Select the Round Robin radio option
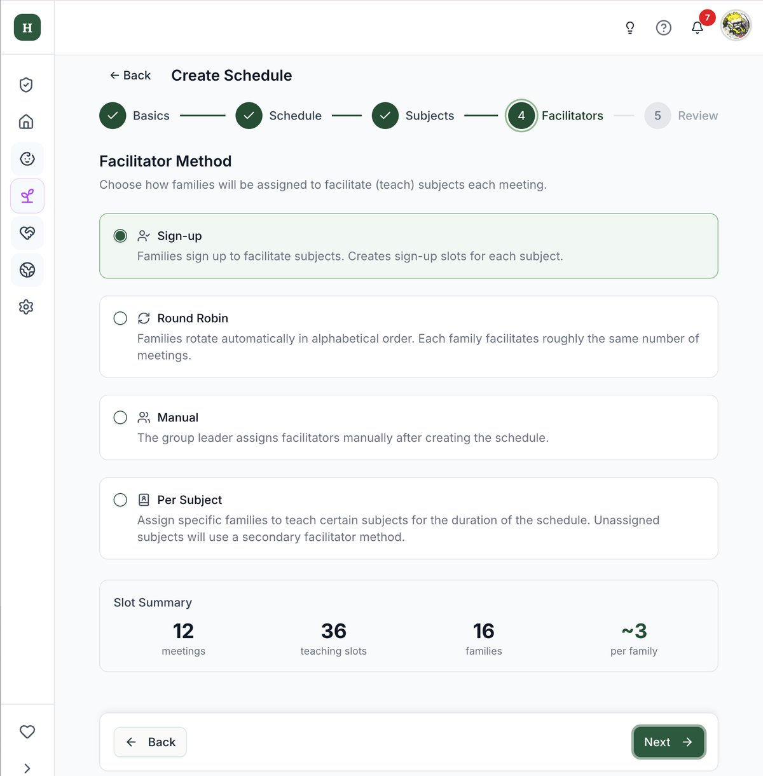The width and height of the screenshot is (763, 776). pyautogui.click(x=120, y=318)
